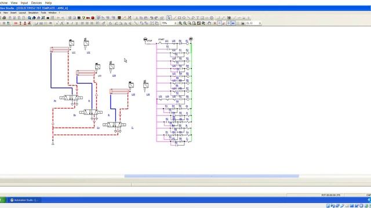Select the line drawing tool
Viewport: 371px width, 208px height.
click(x=175, y=18)
